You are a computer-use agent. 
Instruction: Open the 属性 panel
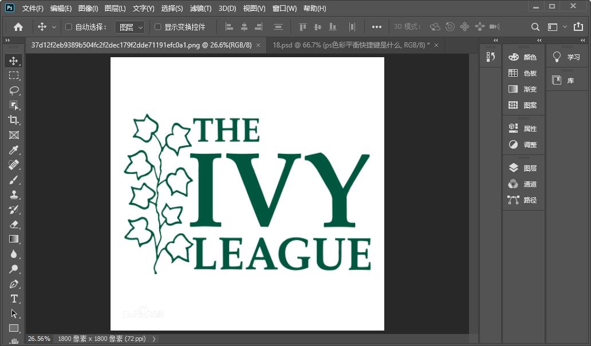pyautogui.click(x=523, y=128)
